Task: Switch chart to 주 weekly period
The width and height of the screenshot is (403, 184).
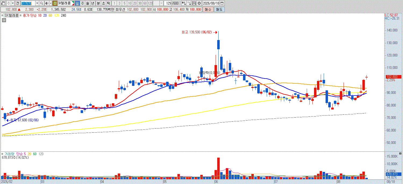Action: coord(83,3)
